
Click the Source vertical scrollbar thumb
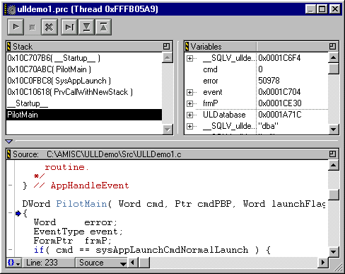pyautogui.click(x=334, y=195)
